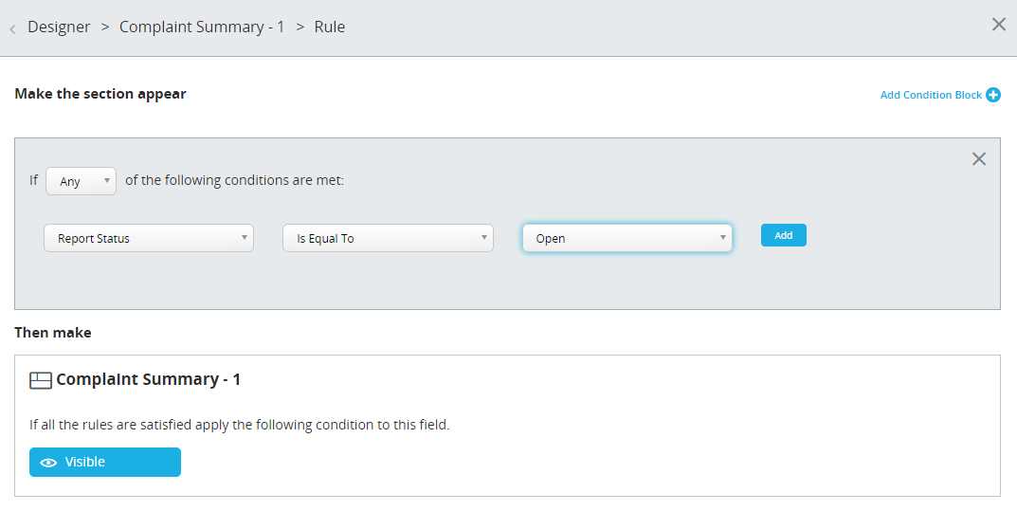Viewport: 1017px width, 511px height.
Task: Click the Add Condition Block link
Action: 931,95
